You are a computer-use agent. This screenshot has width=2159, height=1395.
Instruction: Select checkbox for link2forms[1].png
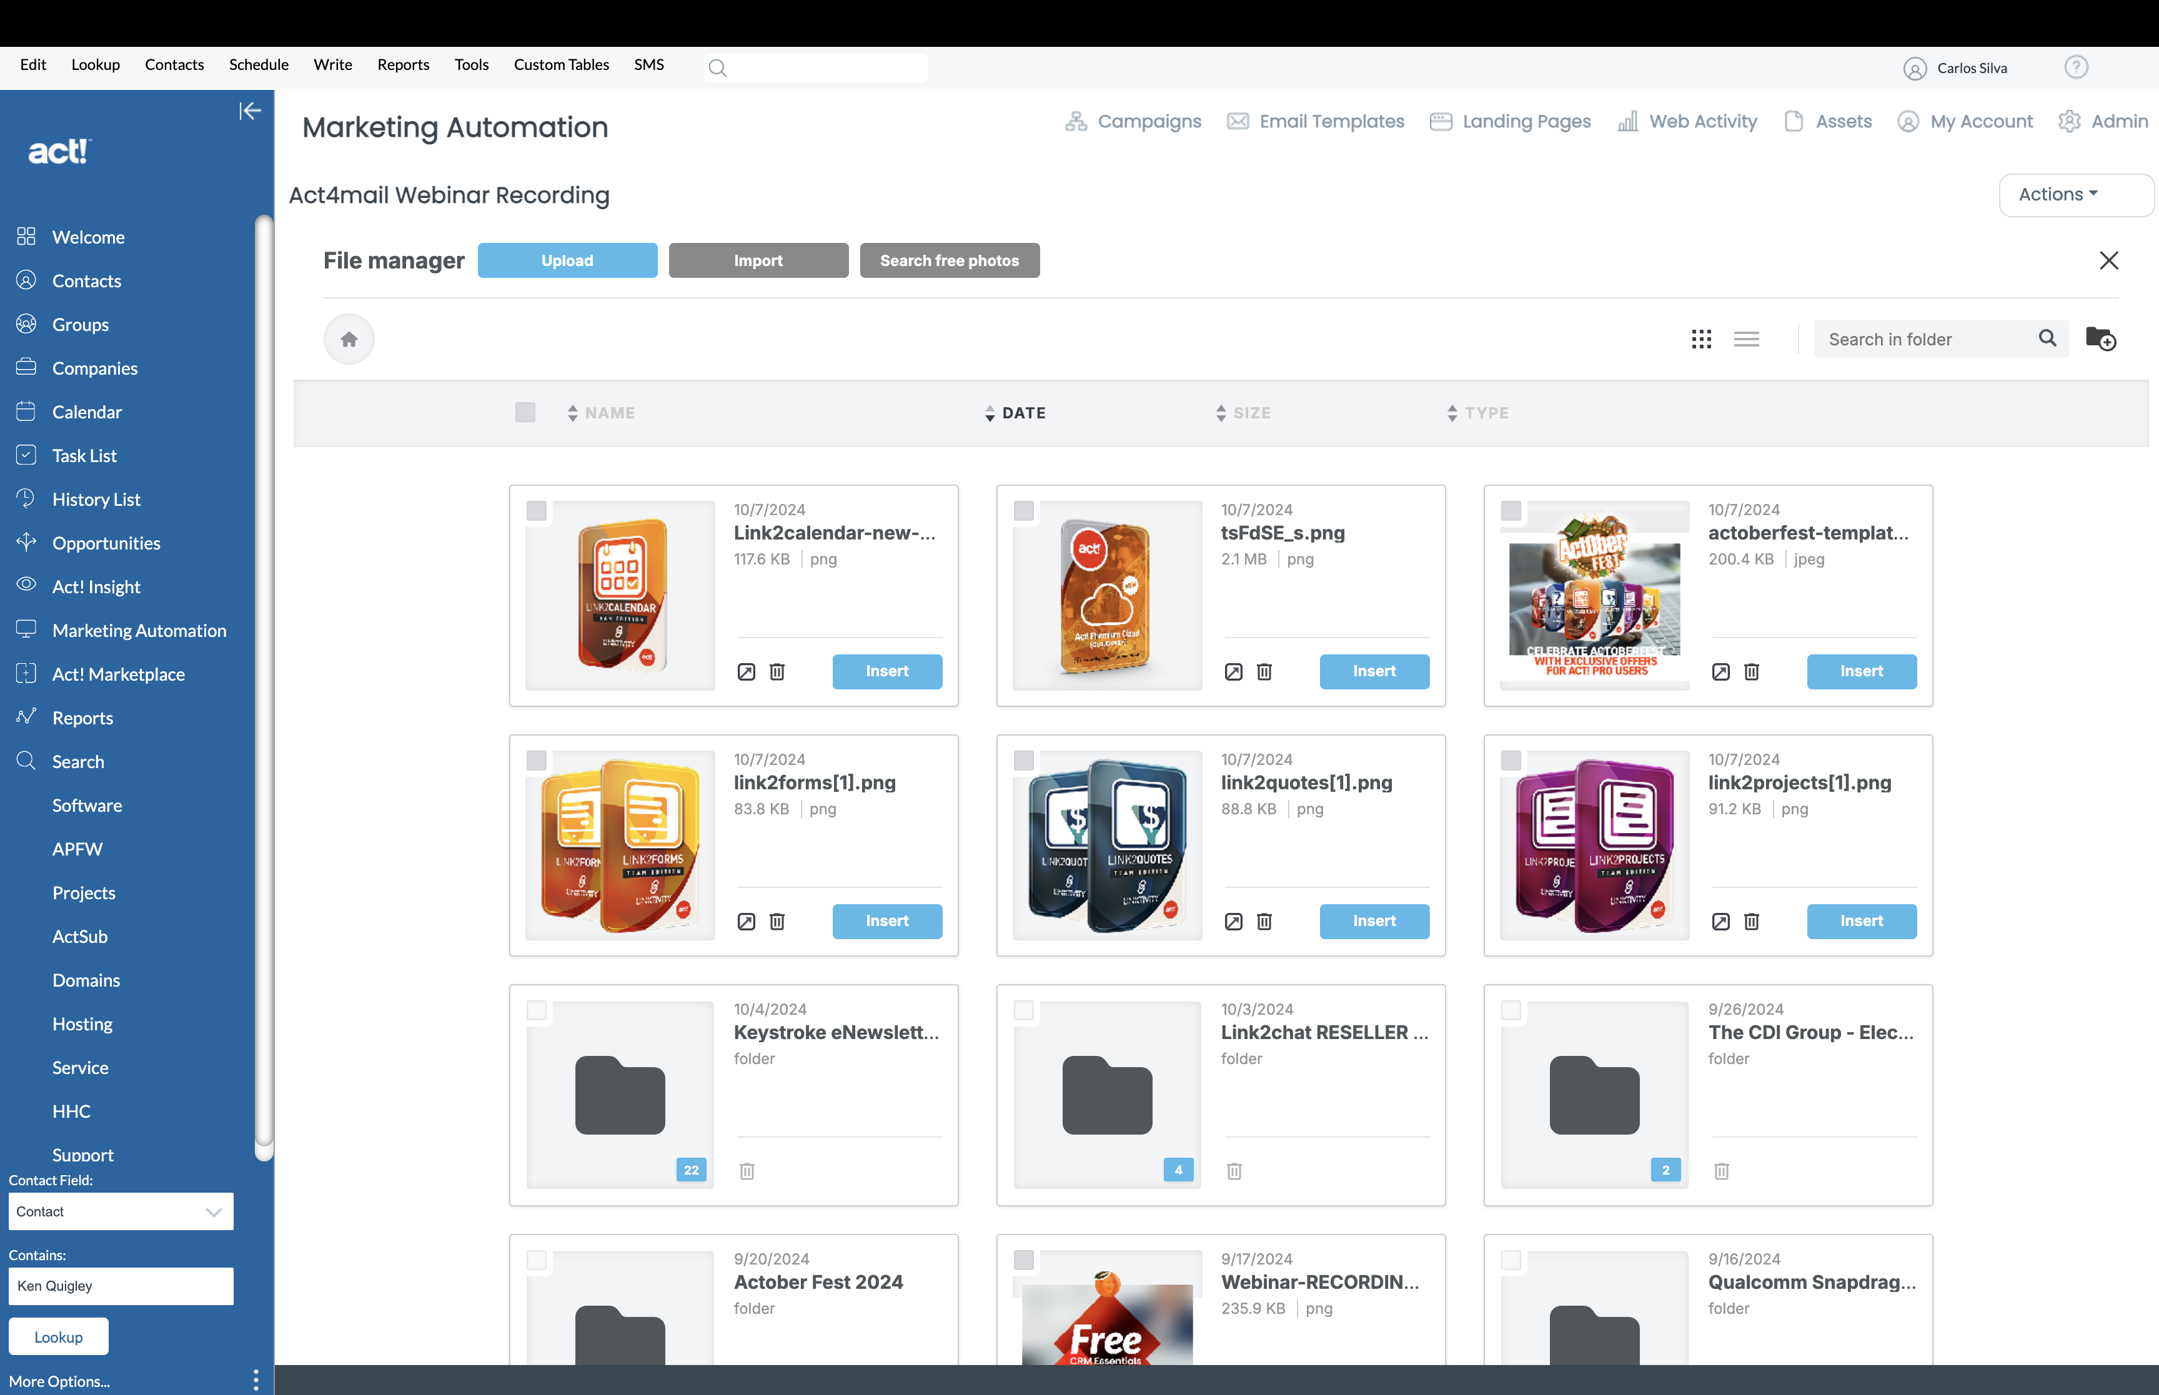click(537, 761)
